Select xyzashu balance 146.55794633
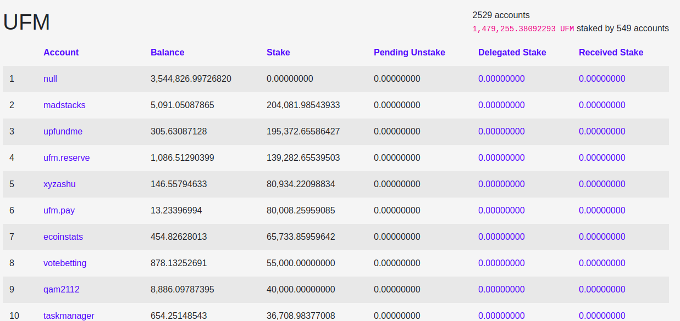The width and height of the screenshot is (680, 321). [x=179, y=184]
